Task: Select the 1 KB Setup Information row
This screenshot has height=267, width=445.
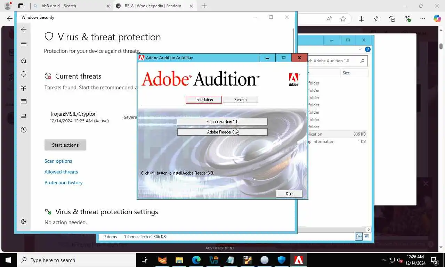Action: tap(337, 141)
